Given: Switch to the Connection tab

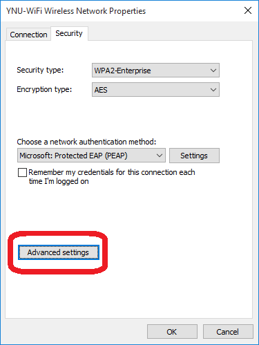Looking at the screenshot, I should point(28,35).
